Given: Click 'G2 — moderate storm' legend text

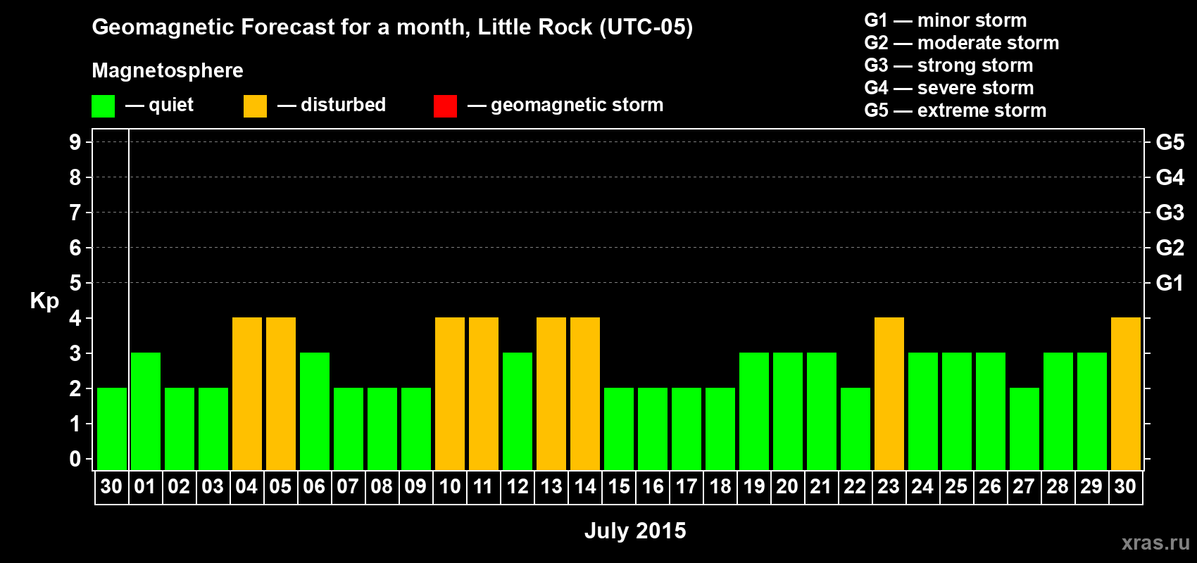Looking at the screenshot, I should tap(962, 43).
